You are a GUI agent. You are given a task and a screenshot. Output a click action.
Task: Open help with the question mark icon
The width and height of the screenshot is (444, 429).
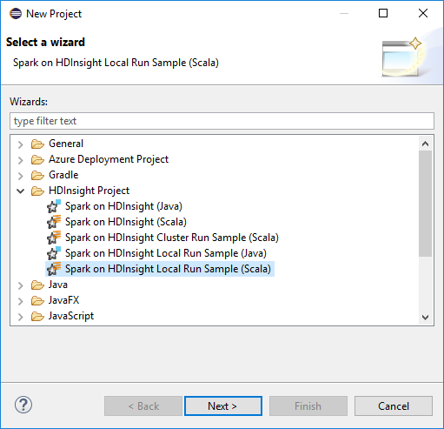(23, 405)
